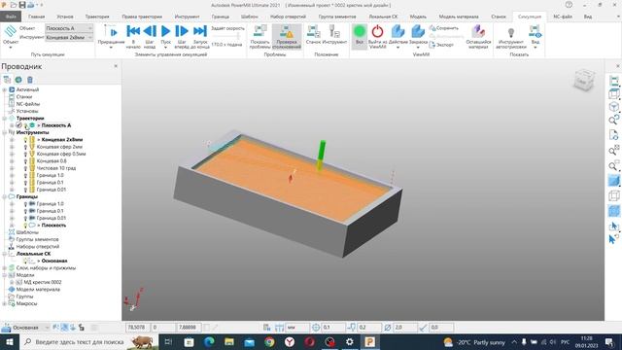622x350 pixels.
Task: Switch to the Граница ribbon tab
Action: [221, 17]
